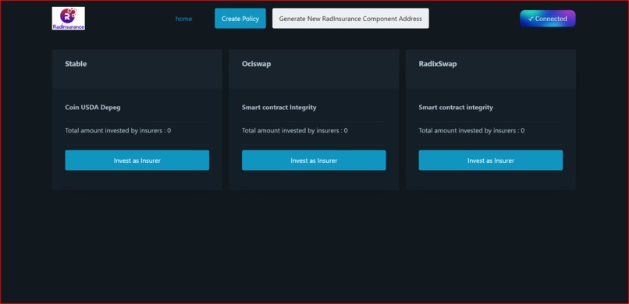Viewport: 629px width, 304px height.
Task: Select the RadixSwap card title
Action: (438, 64)
